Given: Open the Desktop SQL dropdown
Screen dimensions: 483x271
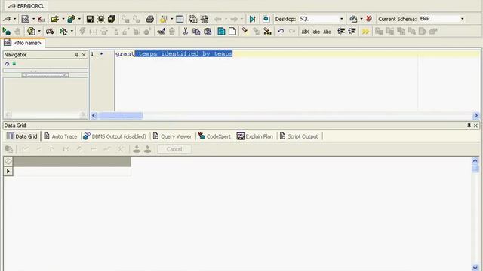Looking at the screenshot, I should pos(341,19).
